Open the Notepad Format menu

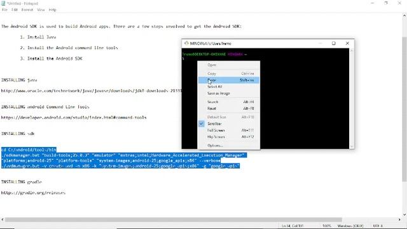27,10
